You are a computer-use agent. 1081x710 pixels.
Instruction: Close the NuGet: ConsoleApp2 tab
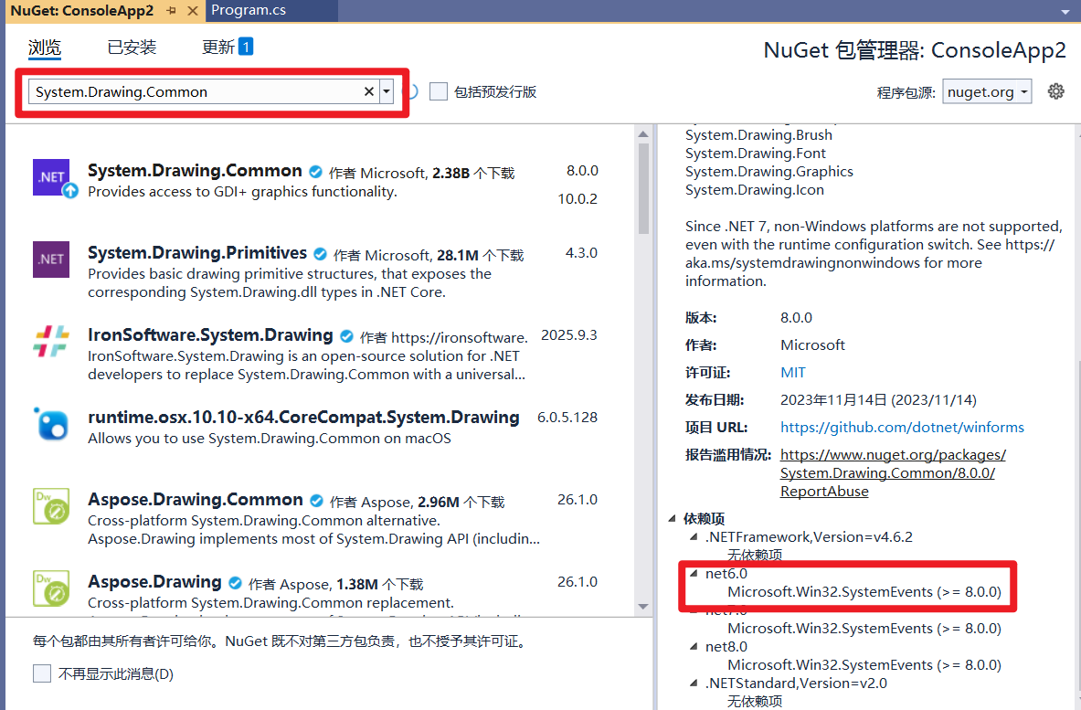point(193,10)
